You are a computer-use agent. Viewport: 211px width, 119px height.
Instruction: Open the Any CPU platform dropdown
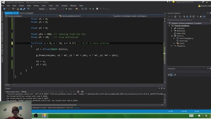click(x=56, y=9)
